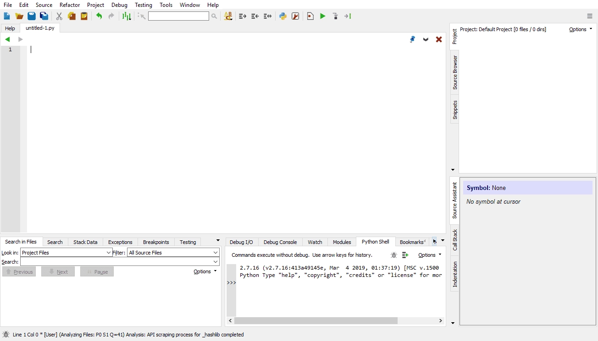Click the goto-symbol arrow icon beside toolbar search
Image resolution: width=598 pixels, height=341 pixels.
pyautogui.click(x=141, y=16)
